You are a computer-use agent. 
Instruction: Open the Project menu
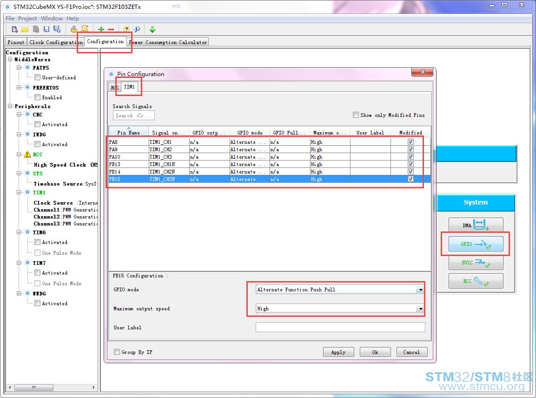[27, 19]
